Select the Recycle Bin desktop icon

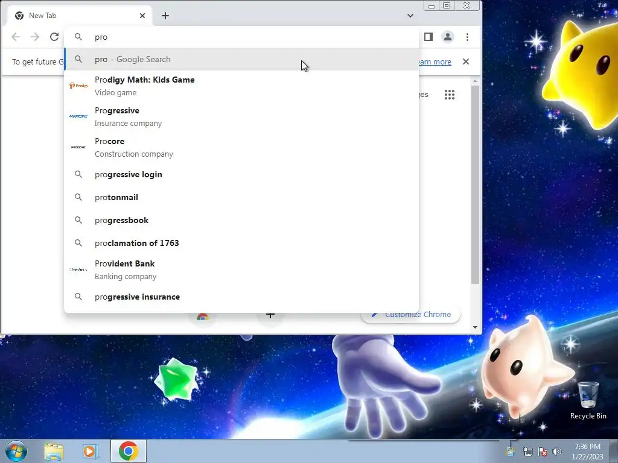(x=588, y=400)
